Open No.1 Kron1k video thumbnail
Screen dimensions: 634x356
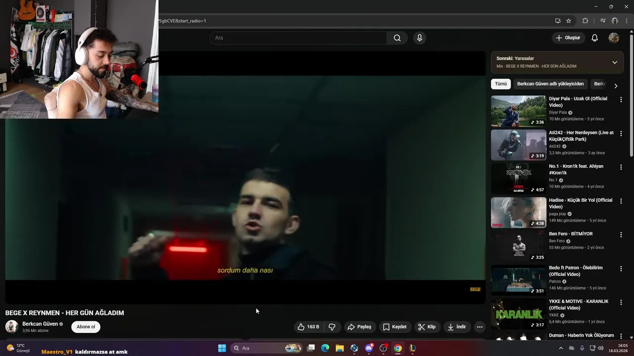(x=518, y=178)
